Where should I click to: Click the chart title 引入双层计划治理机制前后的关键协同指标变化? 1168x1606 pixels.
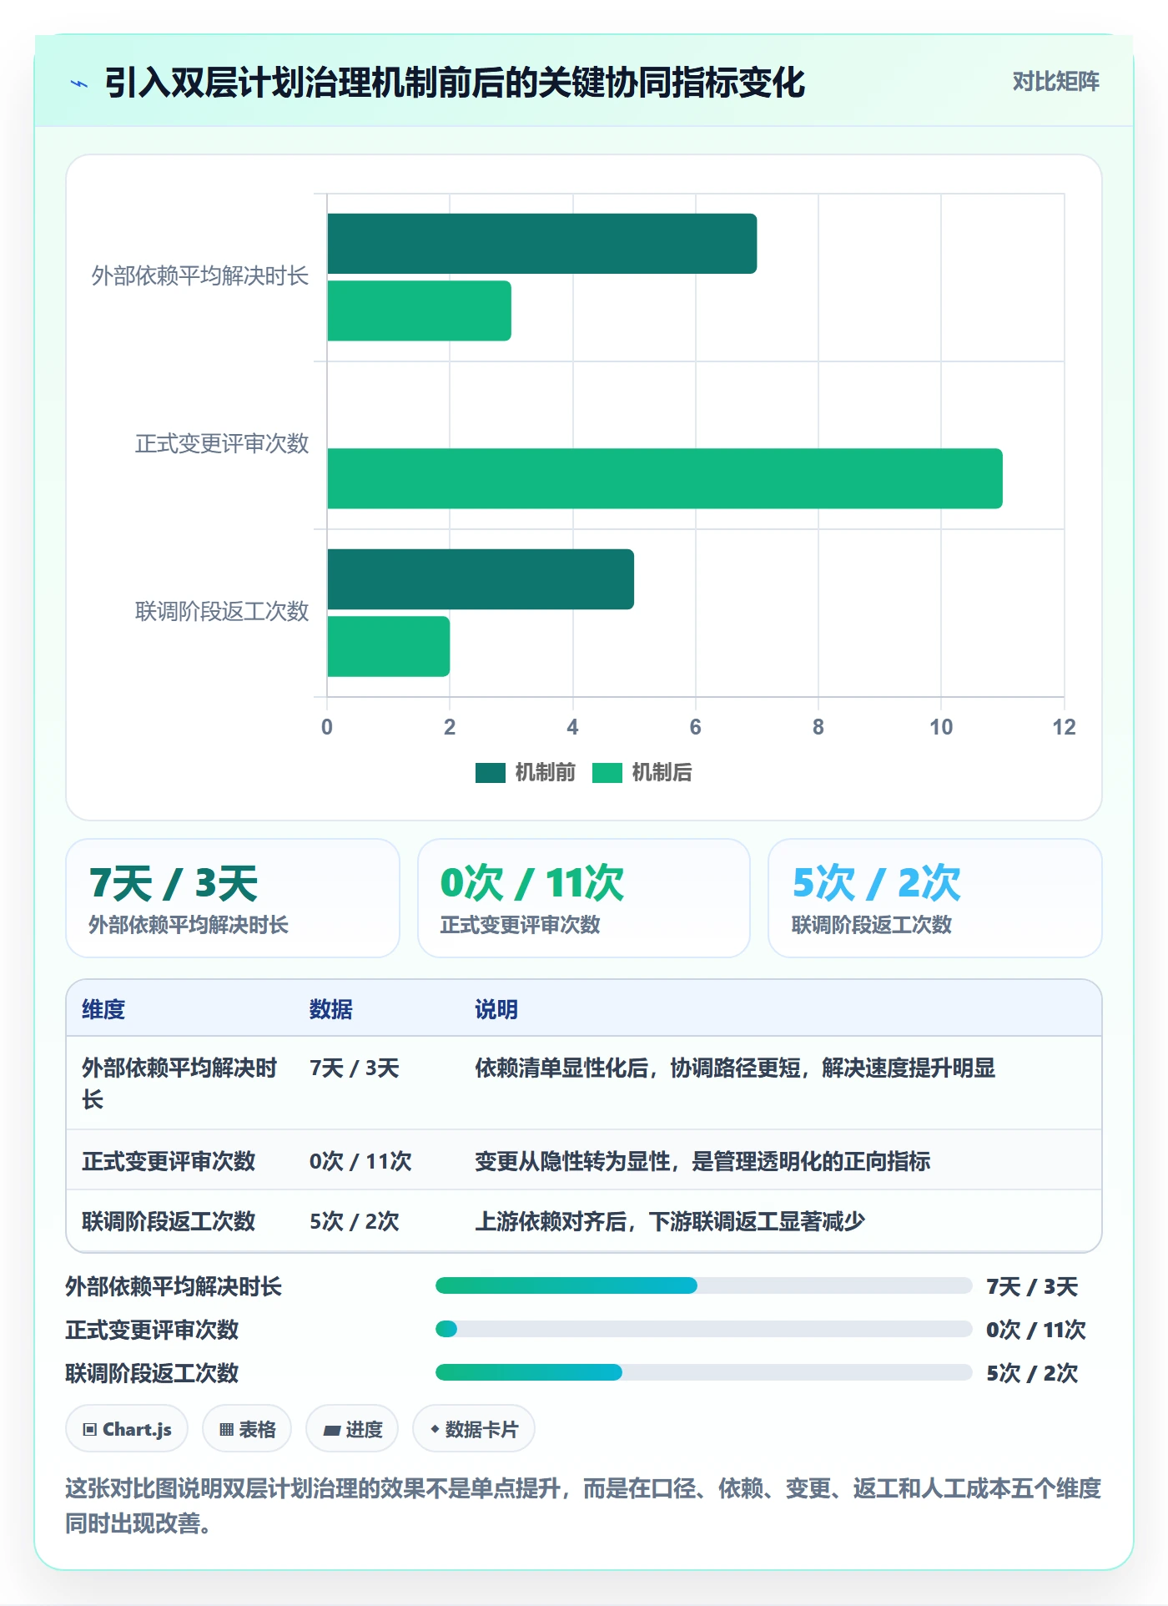pos(455,83)
